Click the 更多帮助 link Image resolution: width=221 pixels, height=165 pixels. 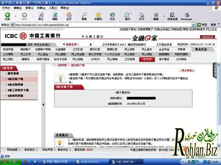coord(187,70)
